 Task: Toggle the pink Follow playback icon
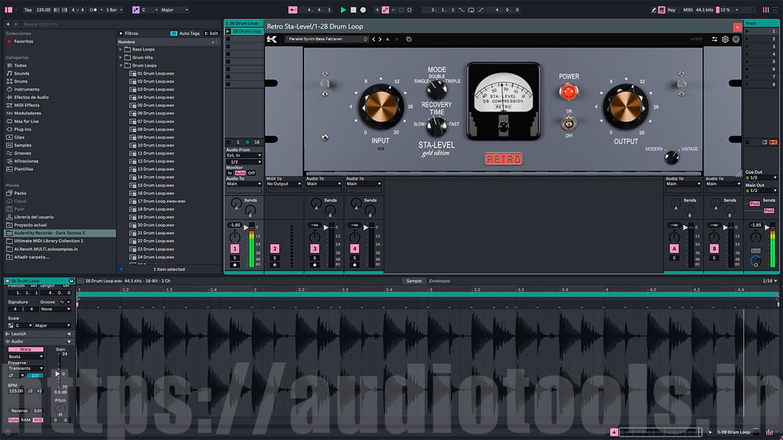tap(292, 10)
